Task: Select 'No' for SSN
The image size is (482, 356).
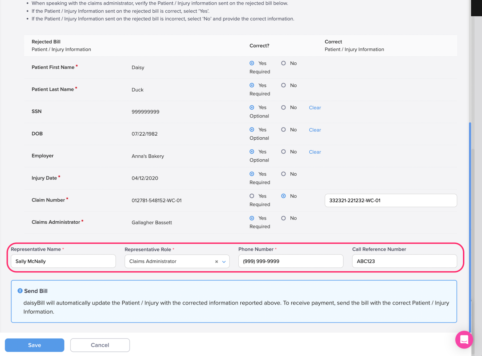Action: tap(283, 108)
